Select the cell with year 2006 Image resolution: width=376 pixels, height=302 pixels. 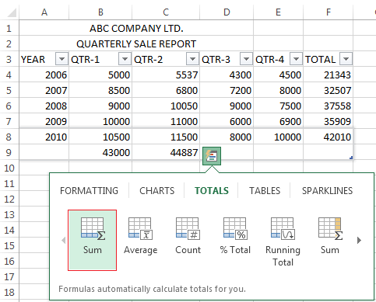coord(44,75)
